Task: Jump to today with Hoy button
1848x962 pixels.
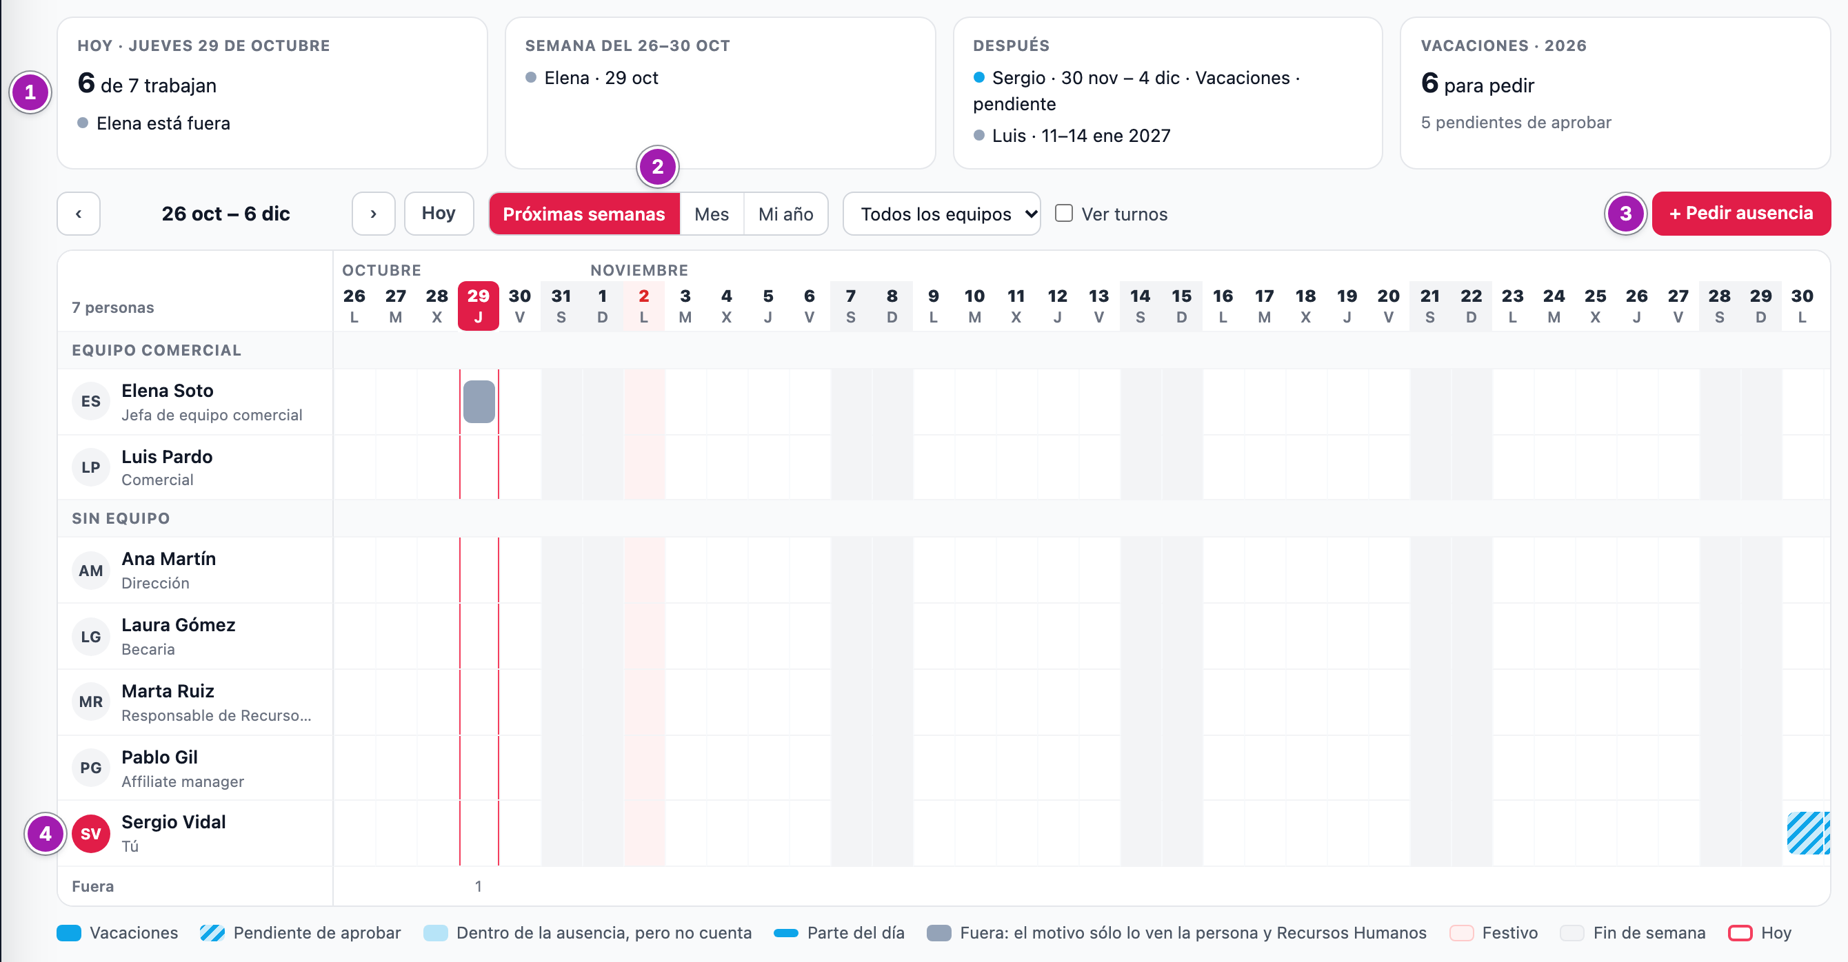Action: [439, 214]
